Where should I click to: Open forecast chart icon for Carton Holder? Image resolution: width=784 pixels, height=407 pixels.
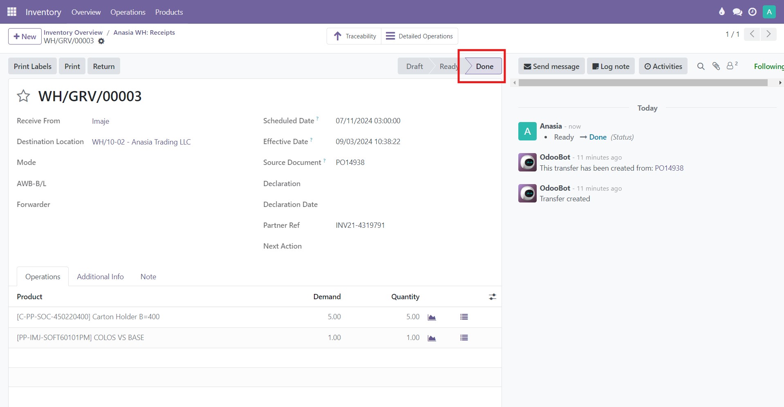click(432, 317)
